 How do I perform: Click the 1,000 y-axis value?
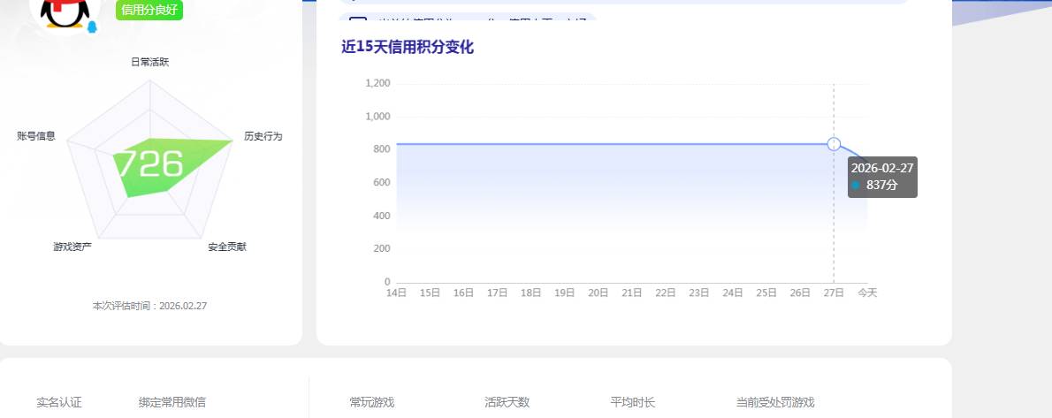[x=377, y=116]
